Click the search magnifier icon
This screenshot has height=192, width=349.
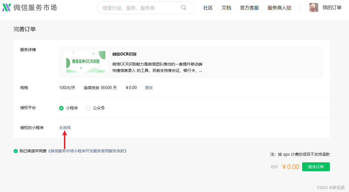(x=184, y=7)
